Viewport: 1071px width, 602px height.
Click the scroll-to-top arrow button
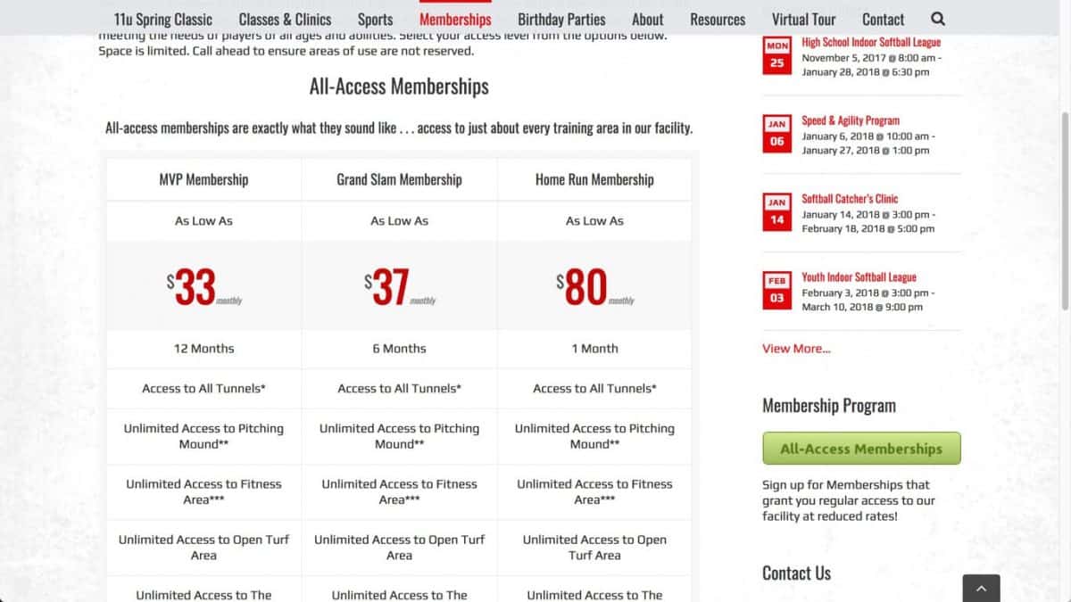981,588
